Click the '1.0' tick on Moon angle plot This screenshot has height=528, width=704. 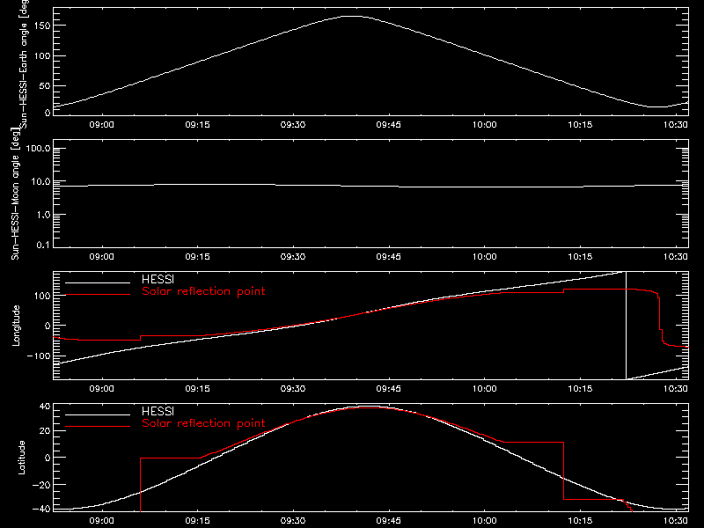coord(43,215)
